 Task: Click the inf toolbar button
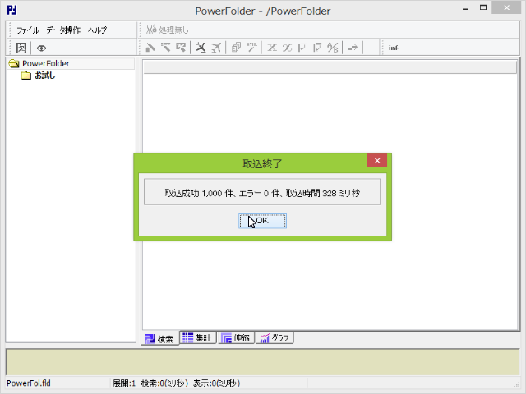[x=393, y=48]
